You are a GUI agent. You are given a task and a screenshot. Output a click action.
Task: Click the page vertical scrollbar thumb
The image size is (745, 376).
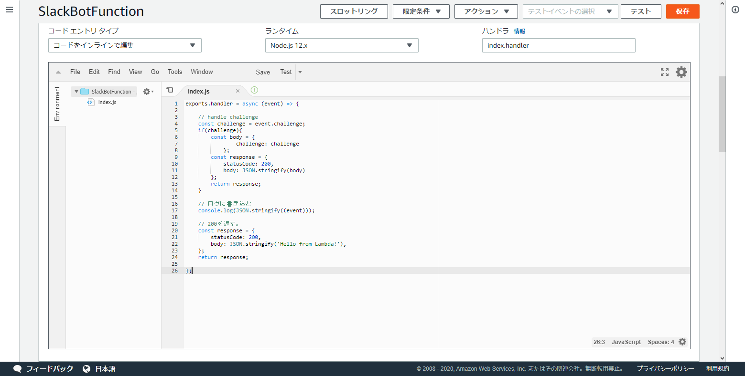[722, 114]
